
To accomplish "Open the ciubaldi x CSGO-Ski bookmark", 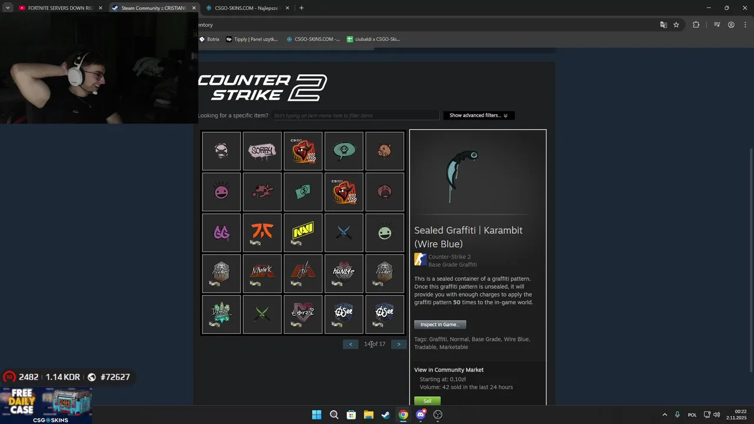I will [x=373, y=39].
